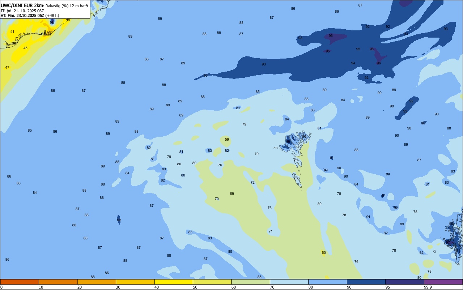Click the pale green 60–70 legend swatch
The height and width of the screenshot is (290, 463).
pos(251,282)
